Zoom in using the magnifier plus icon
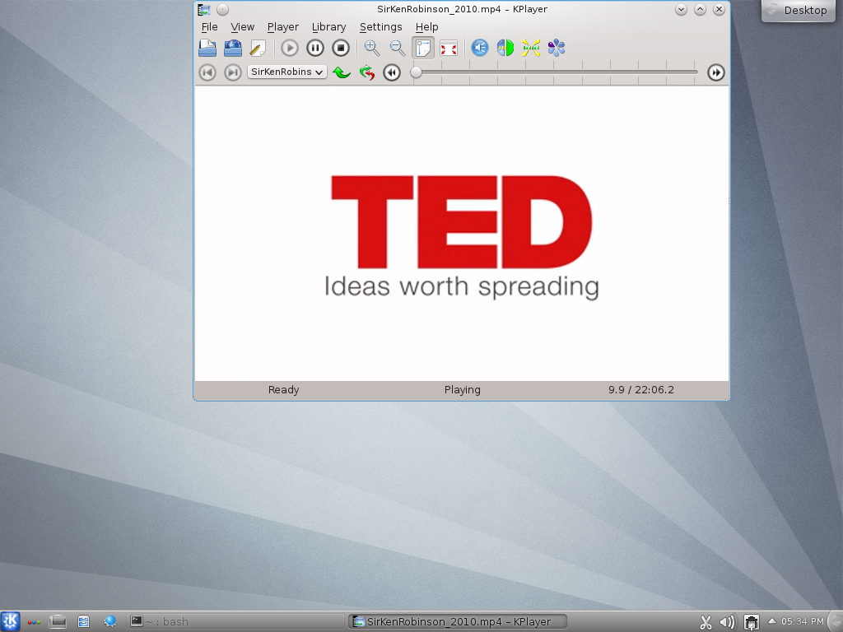 (x=372, y=48)
